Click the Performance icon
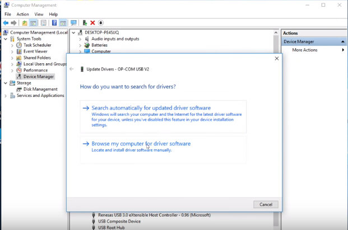Viewport: 348px width, 230px height. click(x=19, y=71)
